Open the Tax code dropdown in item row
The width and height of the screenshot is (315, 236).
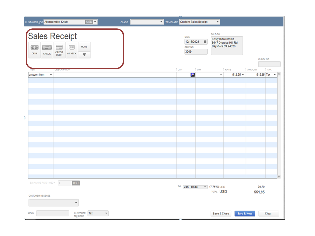[275, 75]
